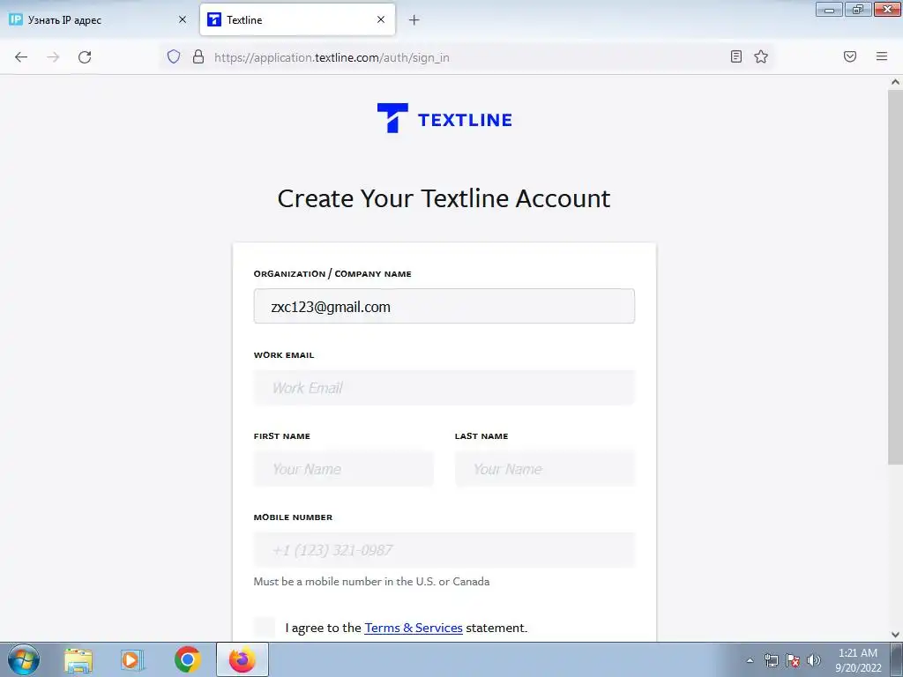Click the Last Name input field

545,469
